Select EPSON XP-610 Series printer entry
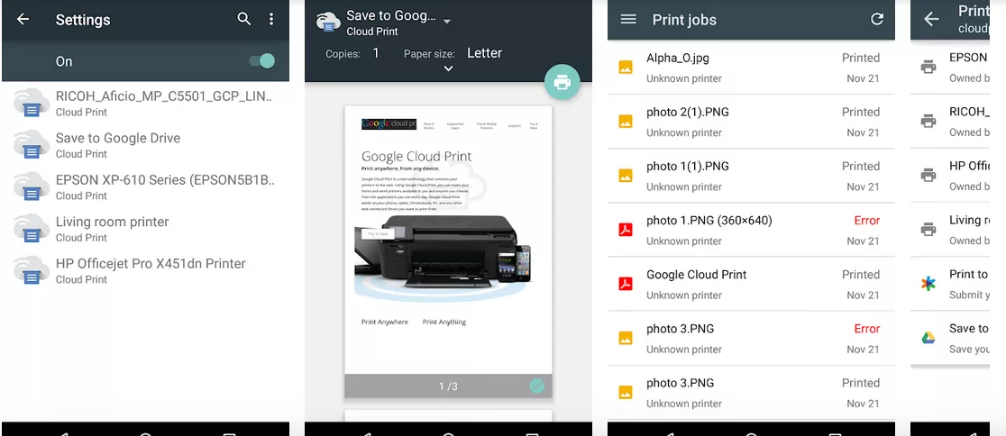This screenshot has height=436, width=1006. 145,186
